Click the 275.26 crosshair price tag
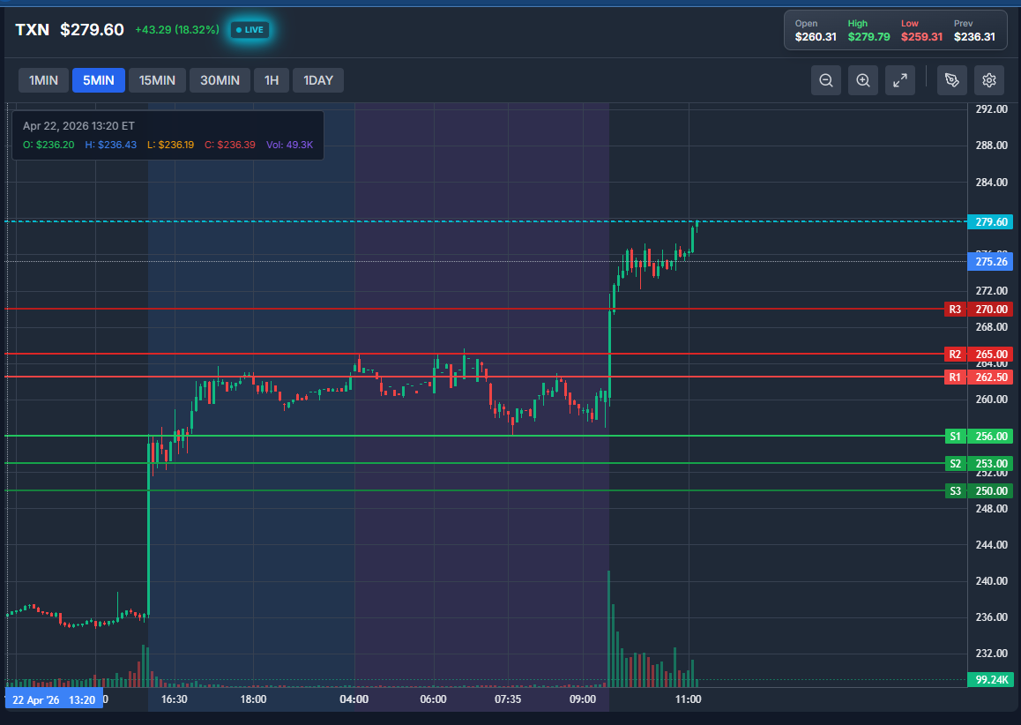1021x725 pixels. [x=990, y=262]
